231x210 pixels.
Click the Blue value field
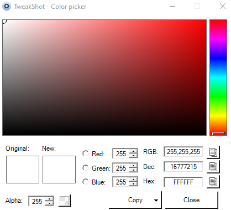121,182
